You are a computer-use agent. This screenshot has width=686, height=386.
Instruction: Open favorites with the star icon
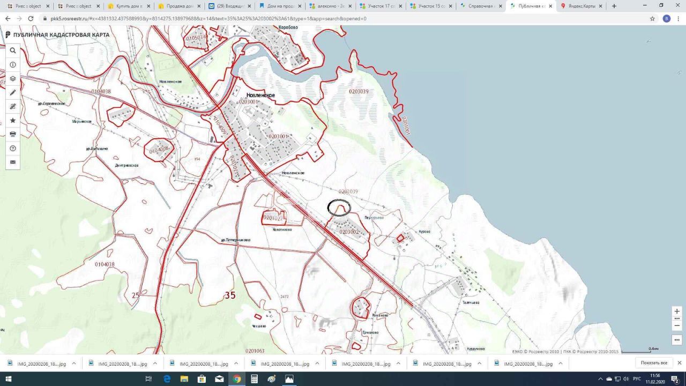[x=13, y=121]
